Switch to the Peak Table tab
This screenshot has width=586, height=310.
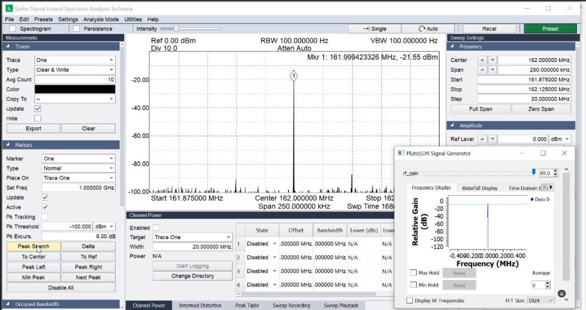click(x=247, y=305)
